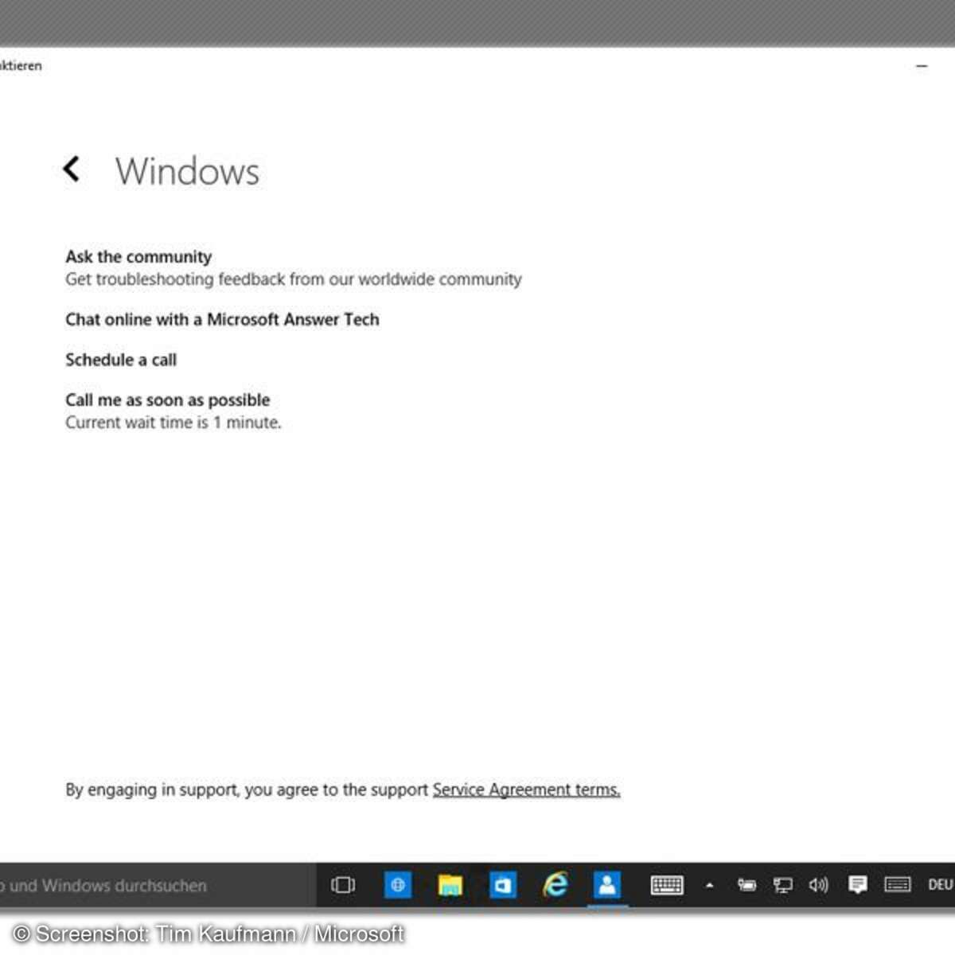Open the Service Agreement terms link
The width and height of the screenshot is (955, 955).
(x=526, y=789)
